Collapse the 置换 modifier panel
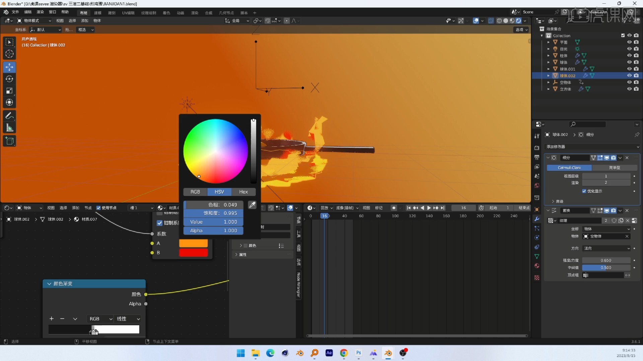 [548, 211]
